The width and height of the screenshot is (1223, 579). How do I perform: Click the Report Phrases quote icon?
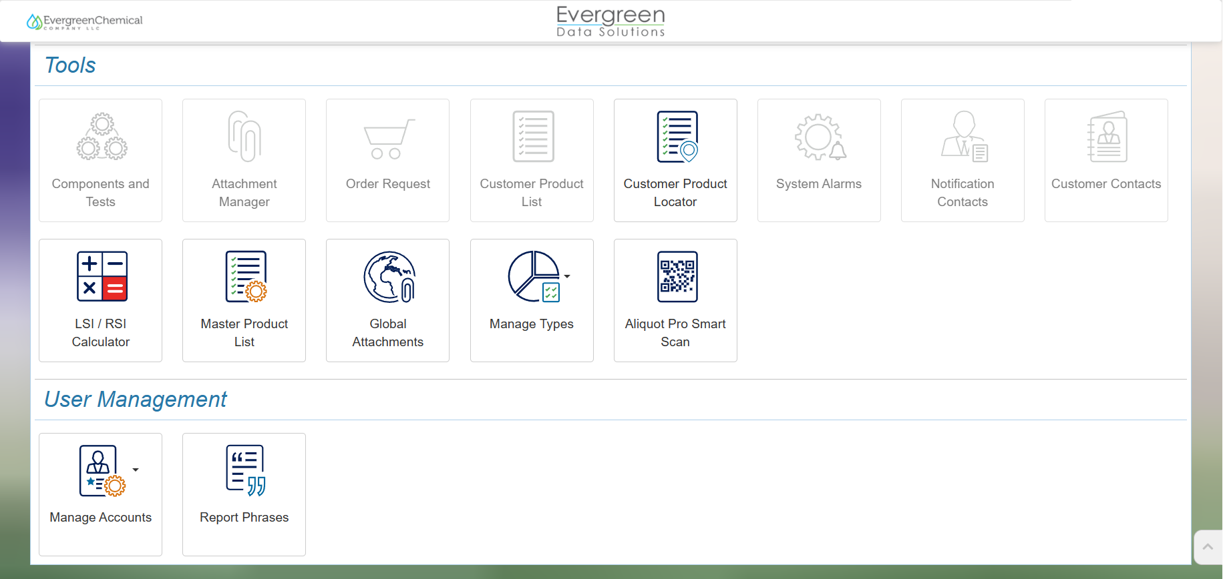click(x=246, y=471)
